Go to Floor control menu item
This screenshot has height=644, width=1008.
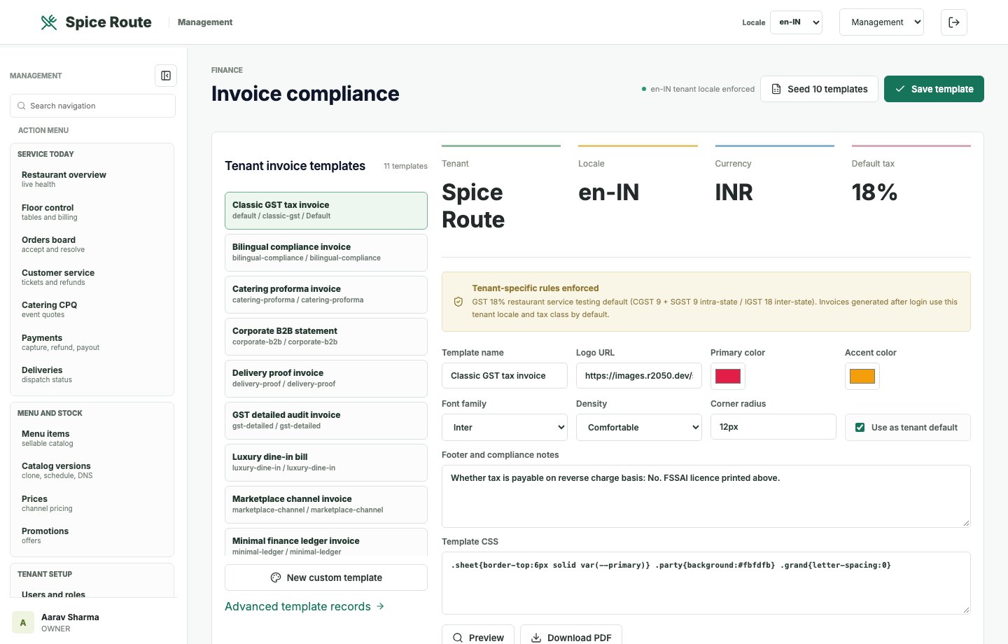[x=92, y=212]
